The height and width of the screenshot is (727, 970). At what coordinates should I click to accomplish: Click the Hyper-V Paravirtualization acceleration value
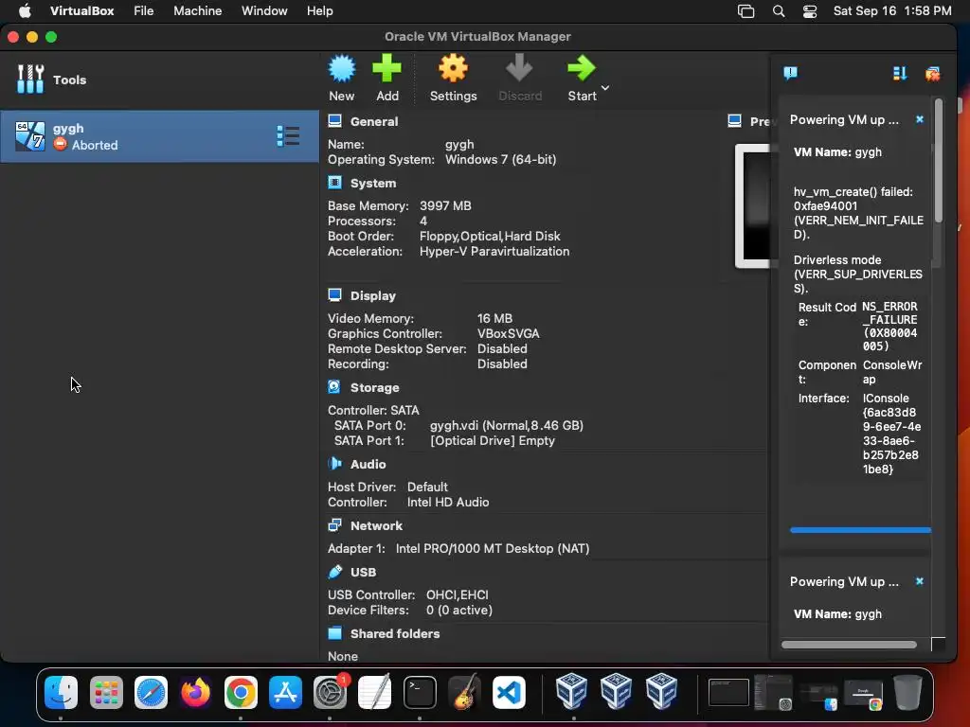[494, 252]
